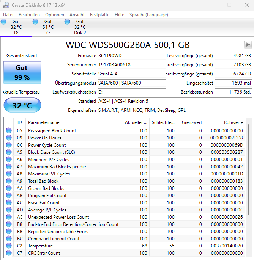Click the status orb for Maximum P/E Cycles

coord(9,174)
